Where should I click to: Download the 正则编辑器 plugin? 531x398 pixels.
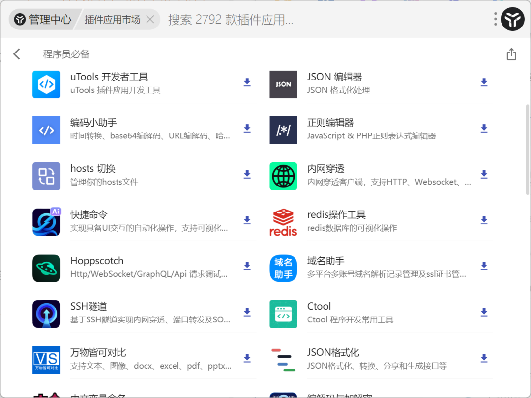pyautogui.click(x=484, y=128)
